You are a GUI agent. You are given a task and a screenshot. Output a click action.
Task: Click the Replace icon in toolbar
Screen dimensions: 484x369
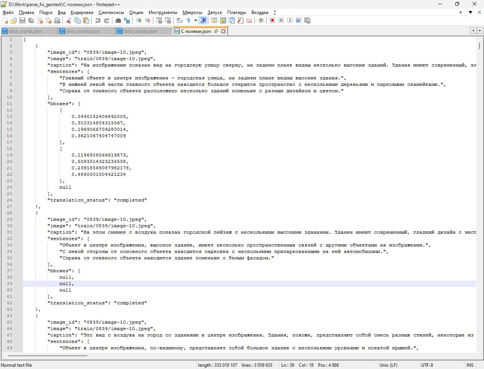tap(127, 20)
